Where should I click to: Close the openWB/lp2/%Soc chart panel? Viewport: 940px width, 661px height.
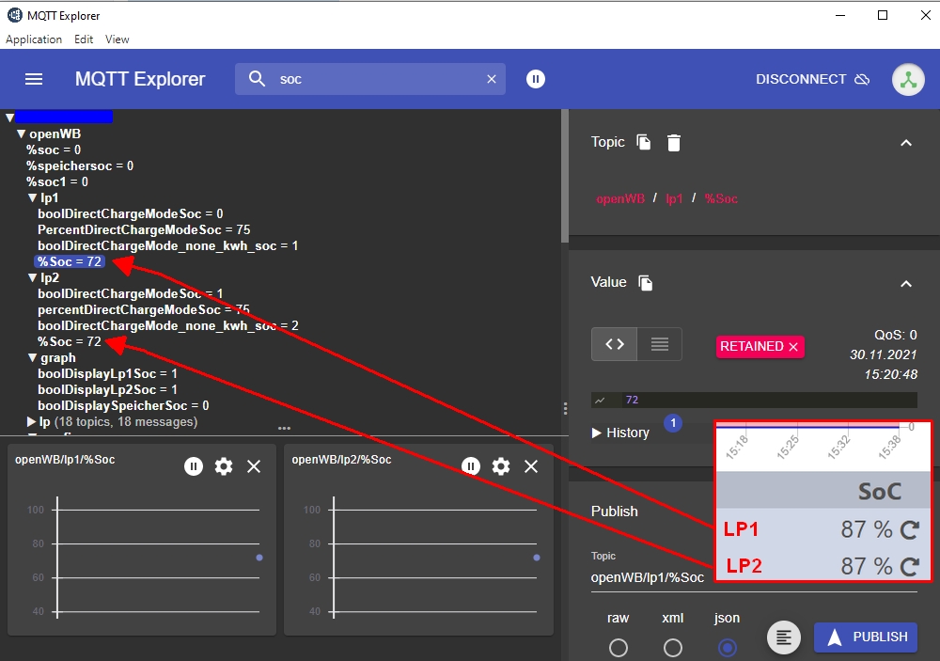coord(530,466)
